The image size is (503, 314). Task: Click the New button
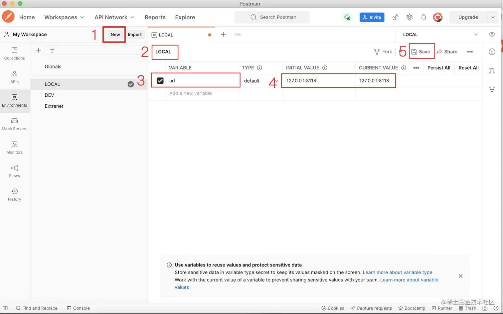(x=115, y=35)
